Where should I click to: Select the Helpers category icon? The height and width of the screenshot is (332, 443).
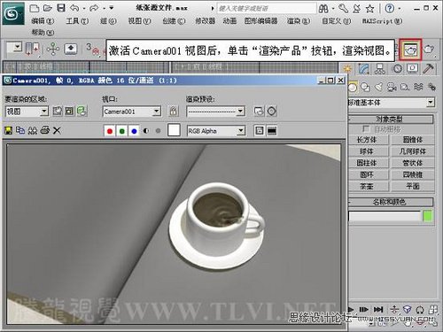point(405,87)
